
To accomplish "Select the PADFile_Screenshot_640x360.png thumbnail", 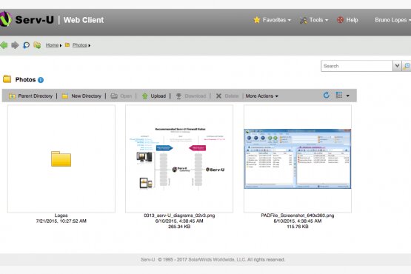I will pos(298,158).
